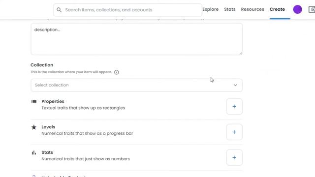315x177 pixels.
Task: Click 'Numerical traits that show as a progress bar'
Action: [x=87, y=133]
